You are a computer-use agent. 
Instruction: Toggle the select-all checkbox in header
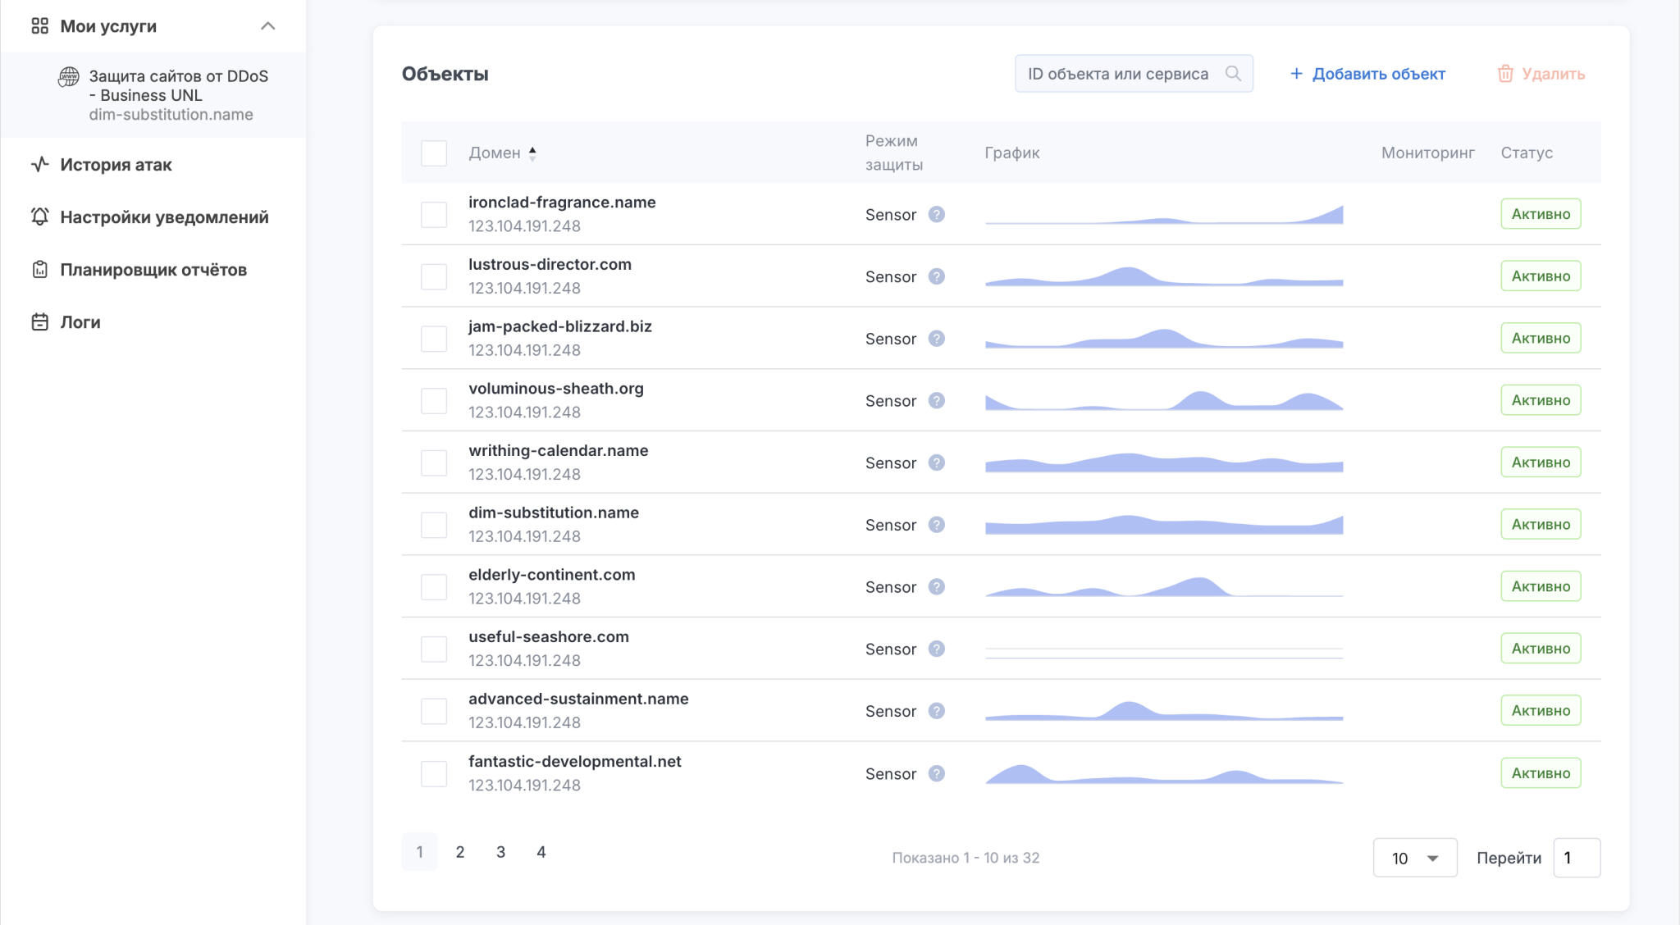point(433,153)
